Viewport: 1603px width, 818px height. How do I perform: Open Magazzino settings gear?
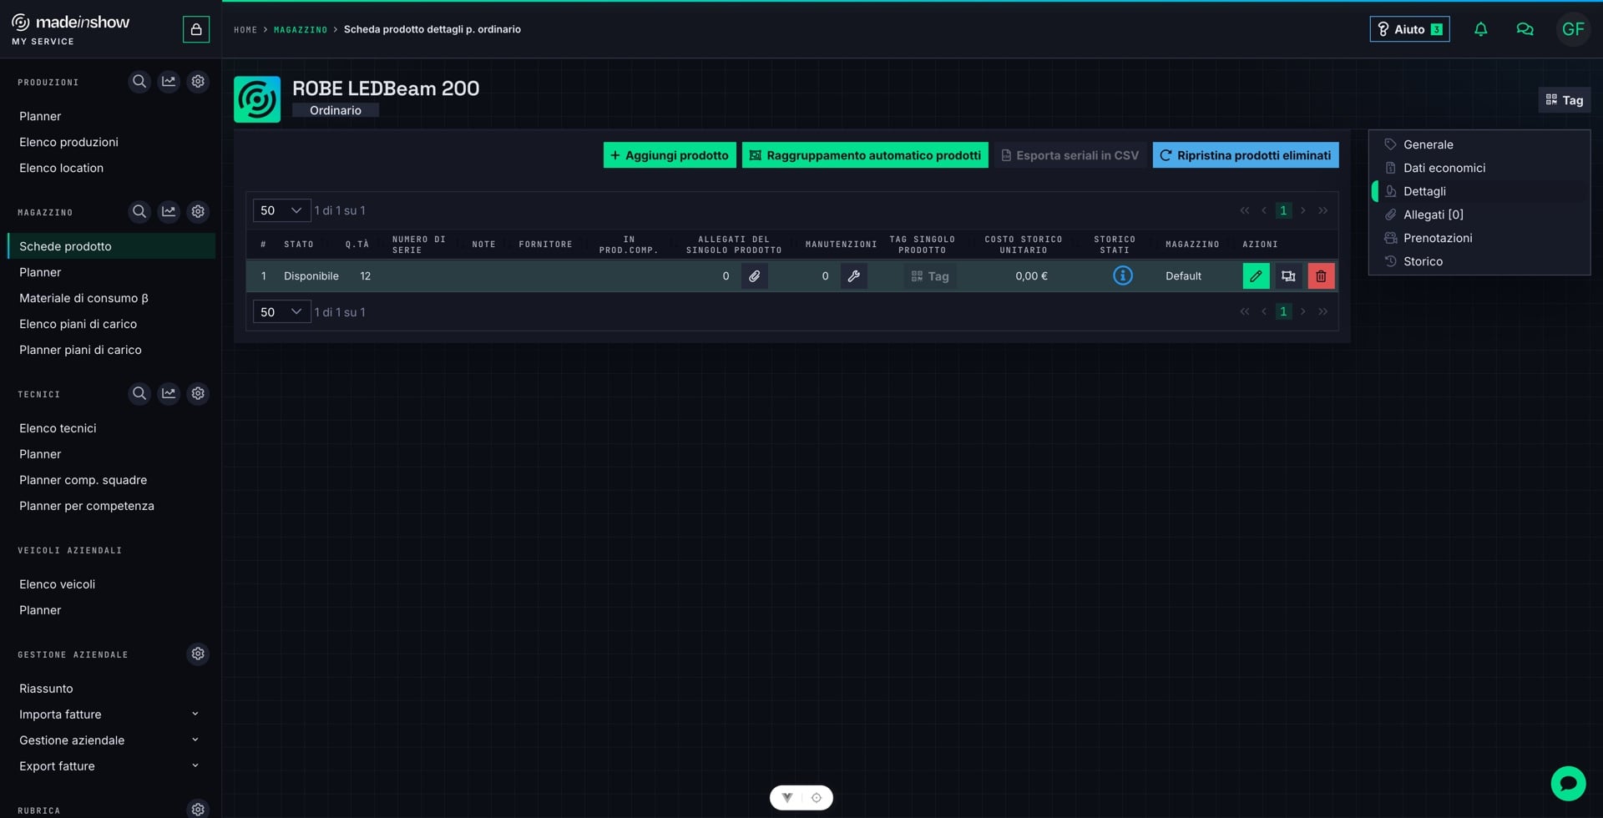pyautogui.click(x=198, y=212)
